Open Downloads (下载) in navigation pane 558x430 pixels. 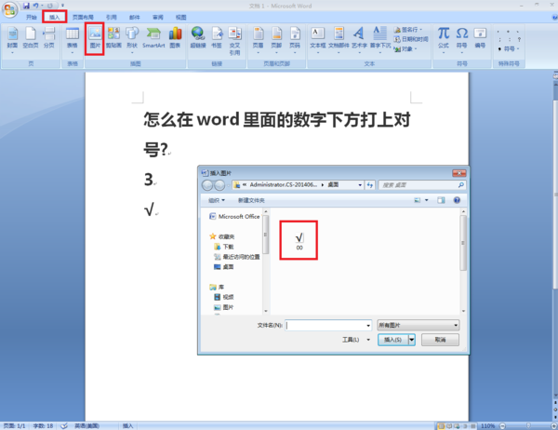point(224,247)
